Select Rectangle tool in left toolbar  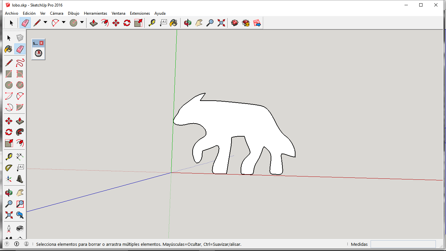coord(9,74)
